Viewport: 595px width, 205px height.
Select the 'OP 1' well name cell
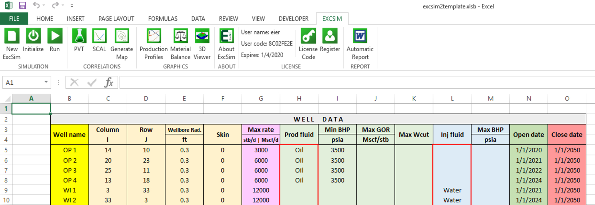coord(70,150)
